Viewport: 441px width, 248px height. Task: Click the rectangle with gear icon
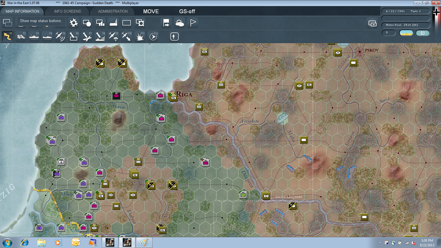pos(140,23)
